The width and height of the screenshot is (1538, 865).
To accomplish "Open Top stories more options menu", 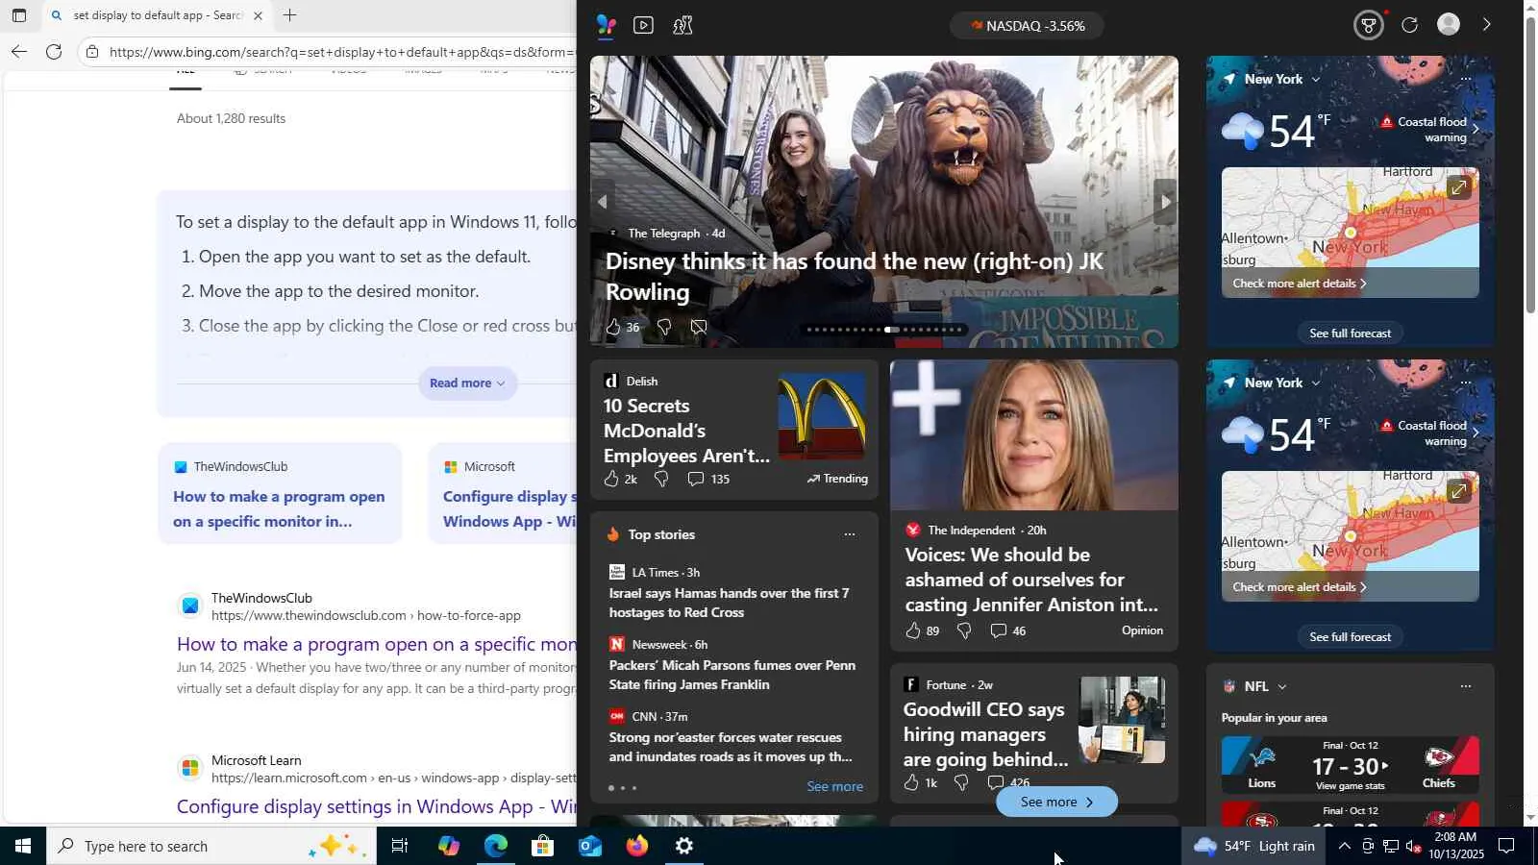I will [x=849, y=534].
